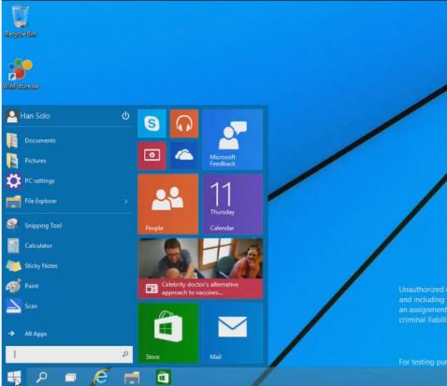
Task: Open the Mail tile
Action: click(x=232, y=333)
